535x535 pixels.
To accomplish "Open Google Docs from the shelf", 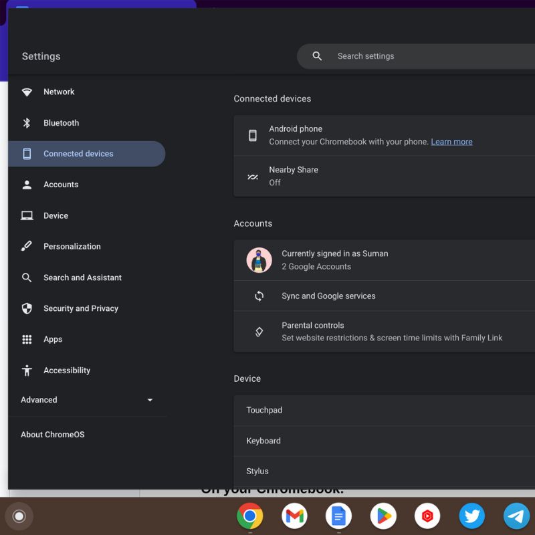I will click(338, 516).
